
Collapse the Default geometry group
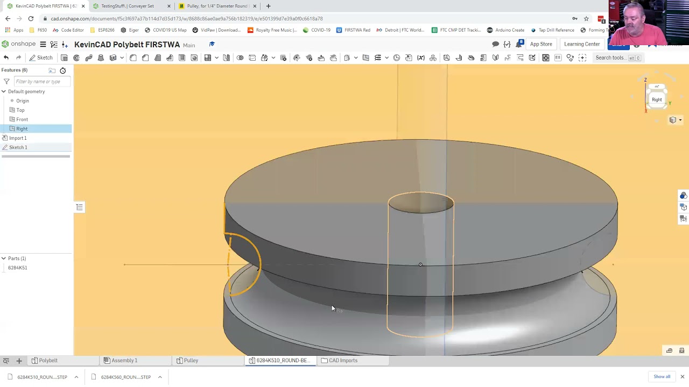pyautogui.click(x=4, y=91)
